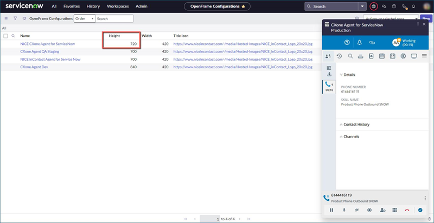The width and height of the screenshot is (434, 223).
Task: Open the queue counter icon in CXone
Action: [x=360, y=56]
